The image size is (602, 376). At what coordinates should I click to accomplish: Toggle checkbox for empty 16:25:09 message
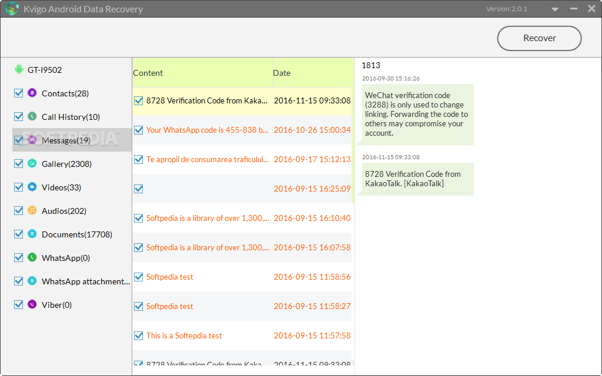pyautogui.click(x=139, y=189)
